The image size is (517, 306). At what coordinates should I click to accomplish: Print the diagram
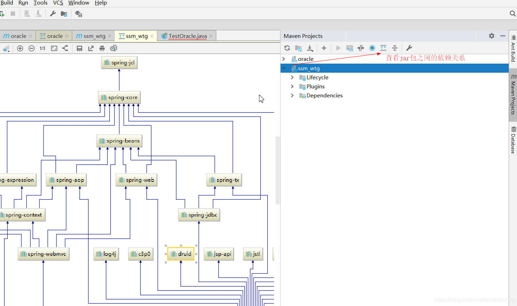point(102,48)
